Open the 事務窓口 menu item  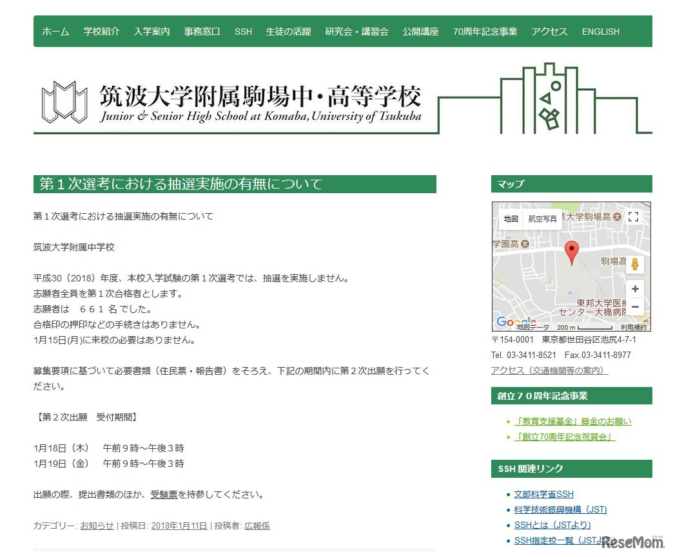(202, 32)
